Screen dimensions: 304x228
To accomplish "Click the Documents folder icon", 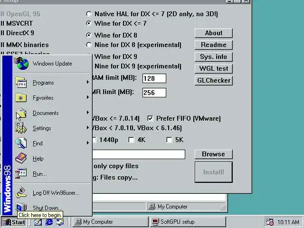I will coord(21,113).
